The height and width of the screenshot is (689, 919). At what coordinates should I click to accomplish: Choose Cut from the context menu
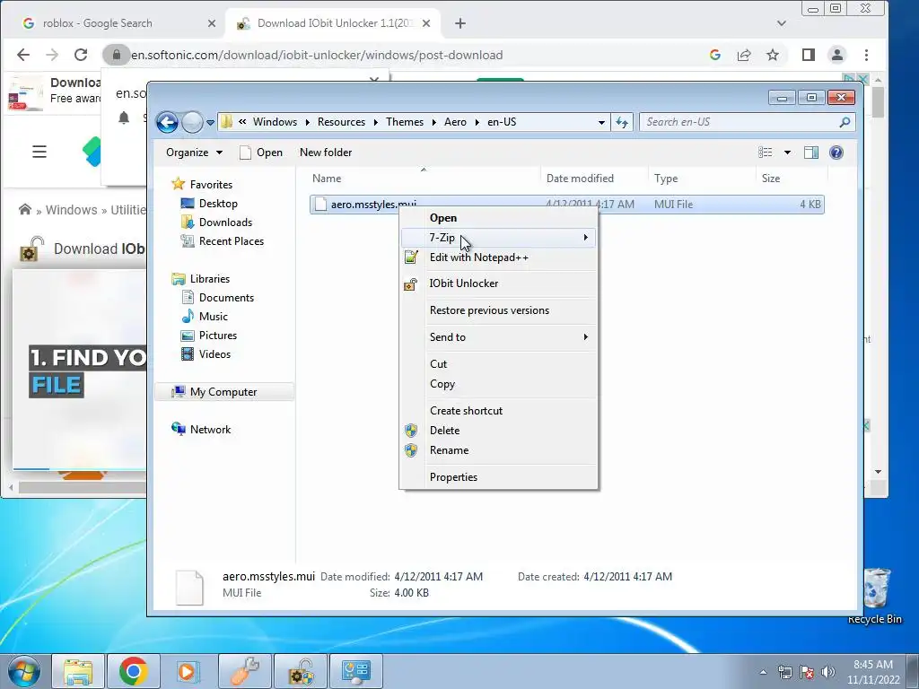pos(438,364)
